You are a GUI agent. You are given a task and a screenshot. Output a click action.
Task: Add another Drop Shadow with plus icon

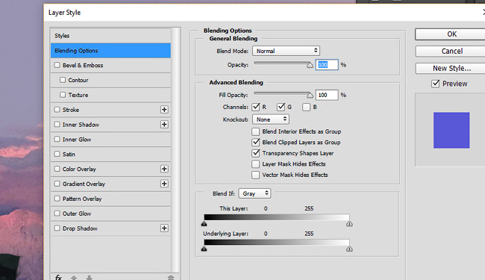point(164,228)
